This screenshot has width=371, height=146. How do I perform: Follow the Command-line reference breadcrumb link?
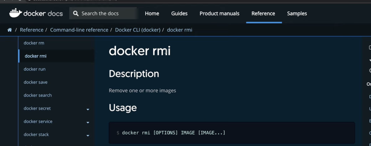pyautogui.click(x=79, y=30)
